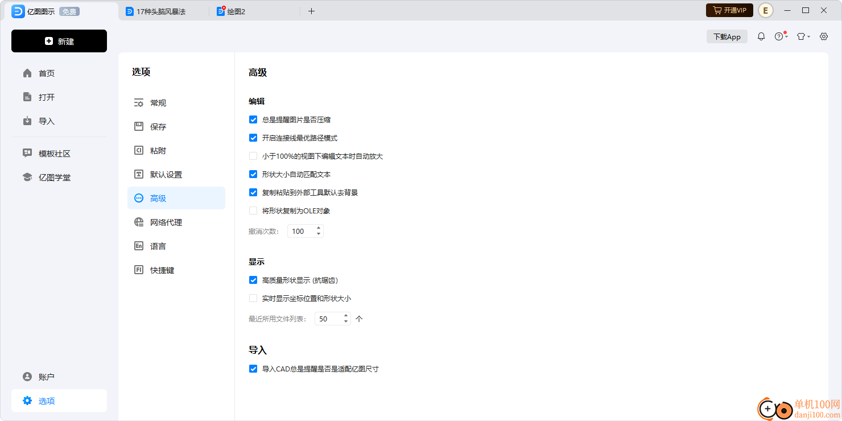Image resolution: width=842 pixels, height=421 pixels.
Task: Open the 首页 home icon
Action: tap(27, 73)
